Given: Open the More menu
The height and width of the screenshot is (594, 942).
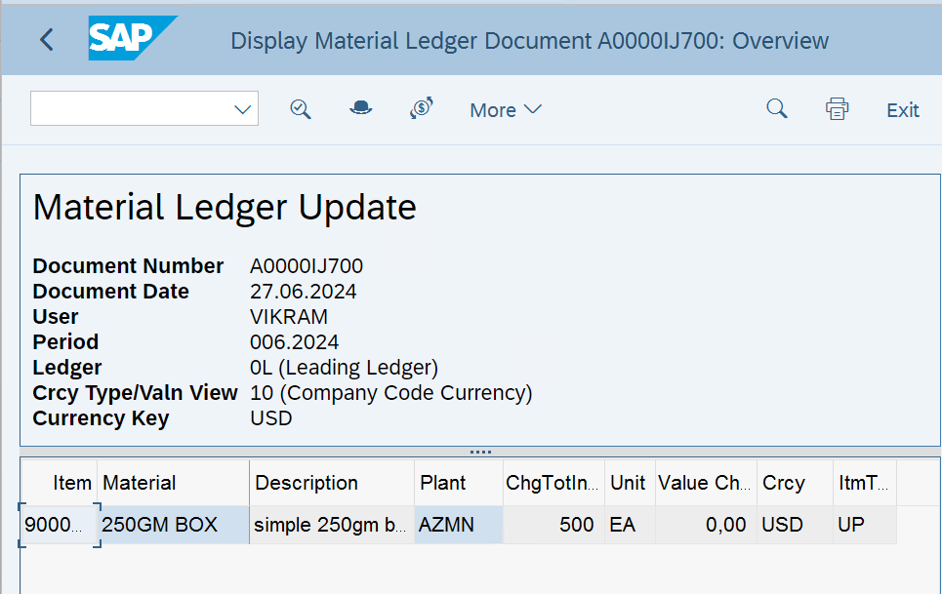Looking at the screenshot, I should pos(505,110).
